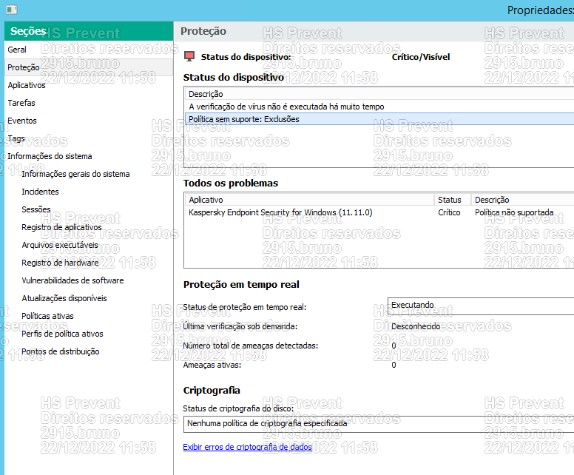
Task: Click the Status column header in problems table
Action: [450, 200]
